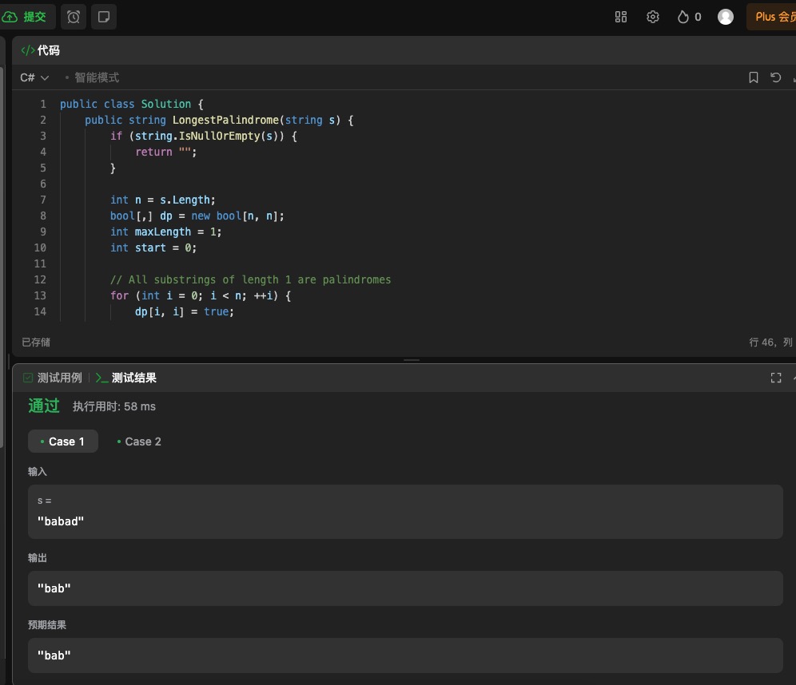Click the 'dp[i, i] = true;' line

185,311
